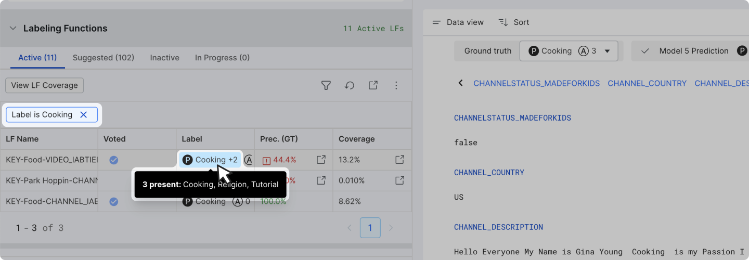Toggle voted check for KEY-Food-CHANNEL row
The width and height of the screenshot is (749, 260).
point(113,201)
